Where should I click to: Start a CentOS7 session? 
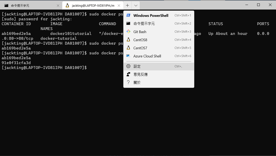click(159, 48)
